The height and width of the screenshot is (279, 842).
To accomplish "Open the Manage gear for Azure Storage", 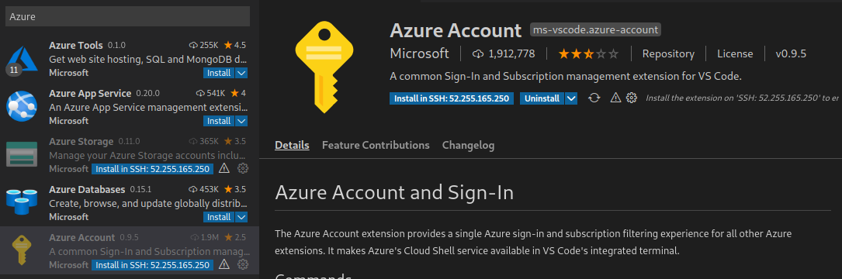I will [x=243, y=168].
